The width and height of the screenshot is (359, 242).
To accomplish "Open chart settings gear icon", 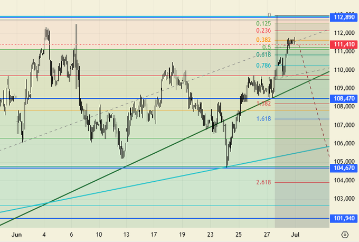I will [345, 234].
